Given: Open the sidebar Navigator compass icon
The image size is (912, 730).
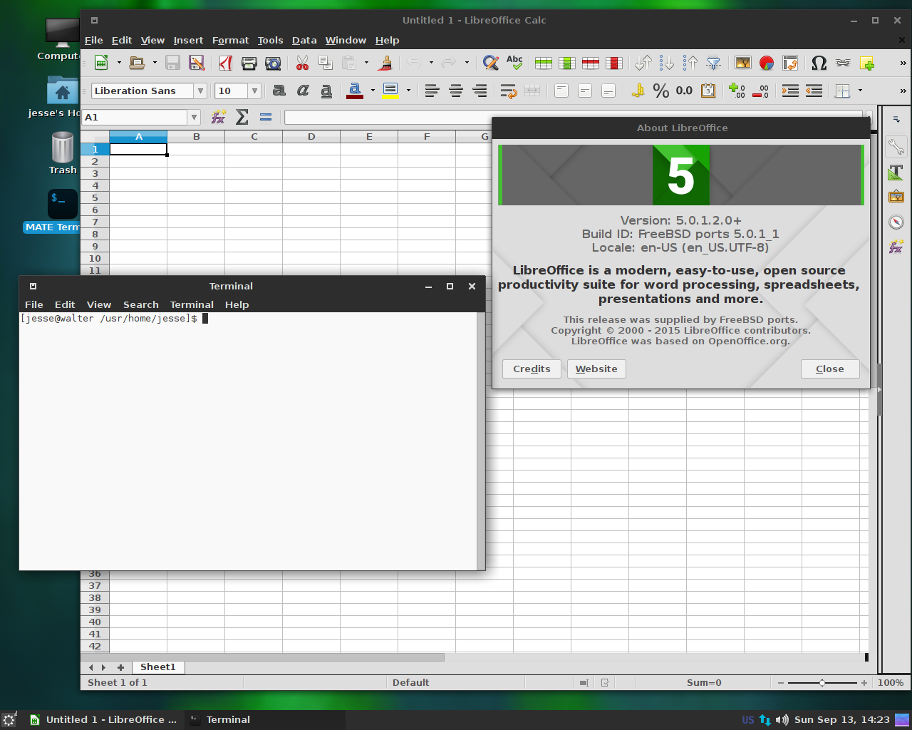Looking at the screenshot, I should coord(896,222).
